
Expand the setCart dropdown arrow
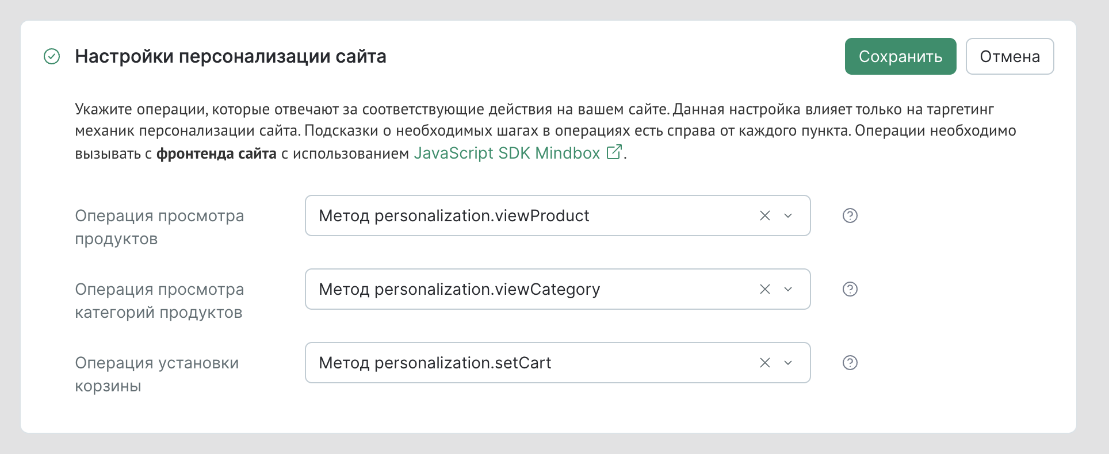[788, 363]
